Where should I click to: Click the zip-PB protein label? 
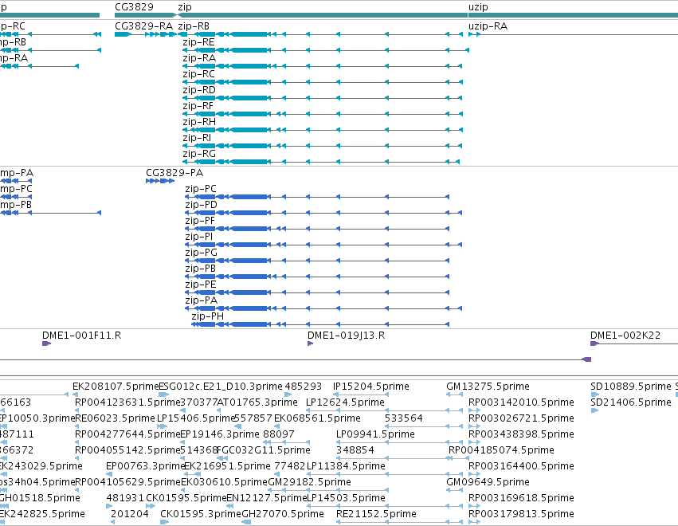(200, 269)
